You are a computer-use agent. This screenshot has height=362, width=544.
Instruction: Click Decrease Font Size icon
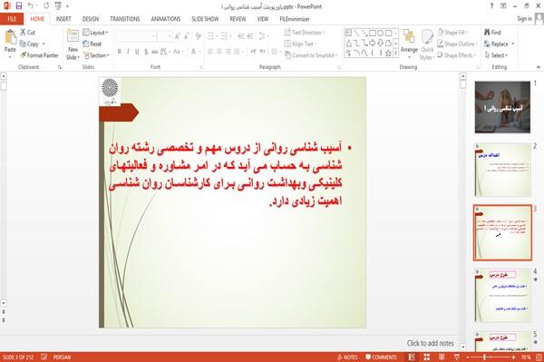[x=187, y=36]
